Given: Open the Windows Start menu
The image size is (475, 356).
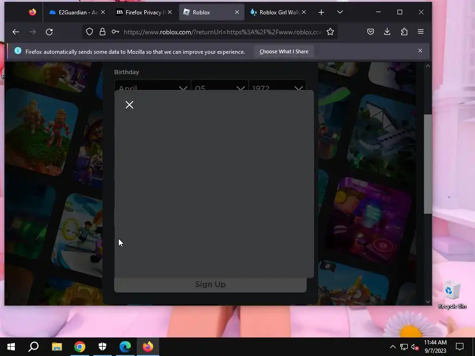Looking at the screenshot, I should pos(11,347).
